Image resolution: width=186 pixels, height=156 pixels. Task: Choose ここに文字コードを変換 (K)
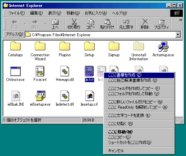click(x=139, y=116)
